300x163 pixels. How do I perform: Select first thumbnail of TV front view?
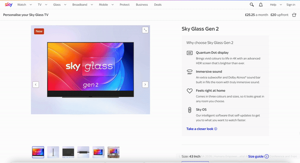tap(38, 152)
